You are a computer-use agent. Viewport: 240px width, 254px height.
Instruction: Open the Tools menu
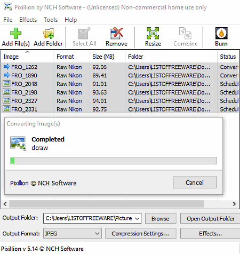pyautogui.click(x=51, y=20)
